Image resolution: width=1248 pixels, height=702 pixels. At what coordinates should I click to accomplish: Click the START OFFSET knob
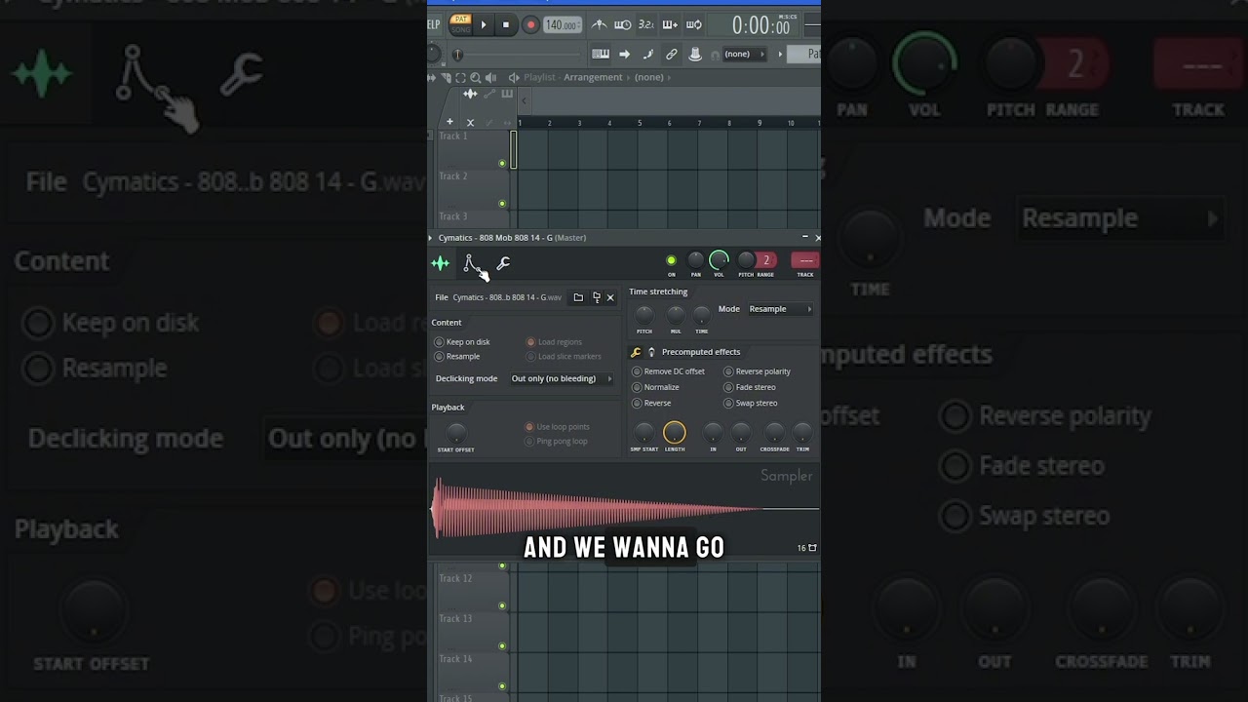[455, 433]
